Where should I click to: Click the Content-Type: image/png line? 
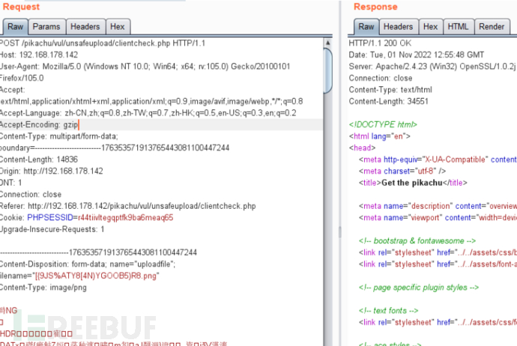(x=43, y=288)
